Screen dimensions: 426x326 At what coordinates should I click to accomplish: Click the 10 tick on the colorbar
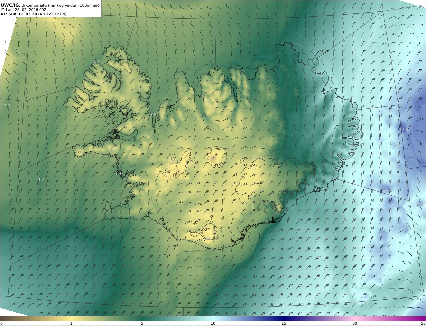click(x=213, y=323)
